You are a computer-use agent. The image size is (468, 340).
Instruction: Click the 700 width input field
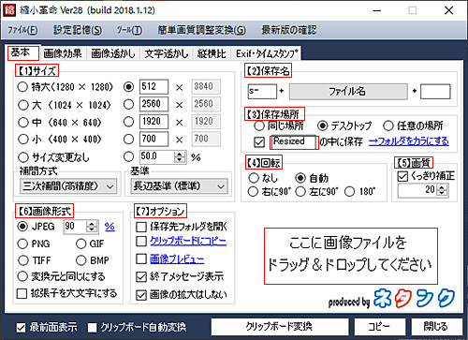click(154, 139)
